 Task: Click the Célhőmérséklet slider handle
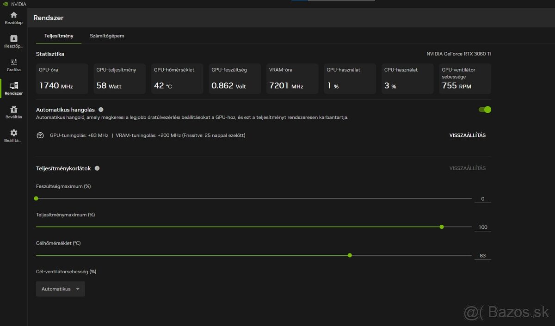(x=350, y=255)
